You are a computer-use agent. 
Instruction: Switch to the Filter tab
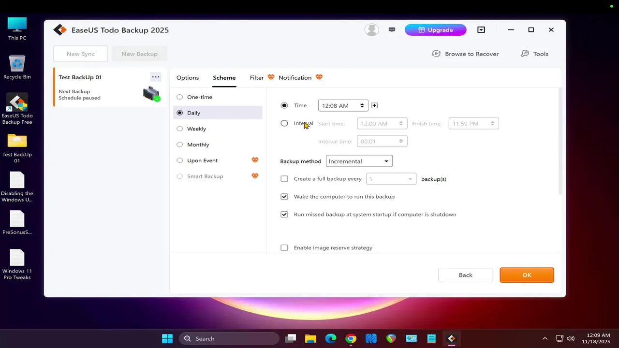(x=257, y=78)
